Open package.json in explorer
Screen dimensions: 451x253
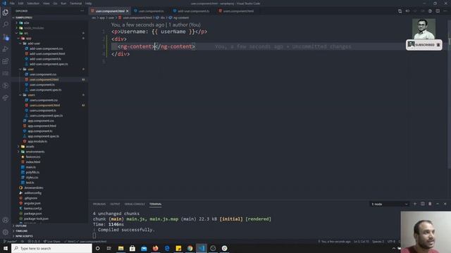click(32, 214)
